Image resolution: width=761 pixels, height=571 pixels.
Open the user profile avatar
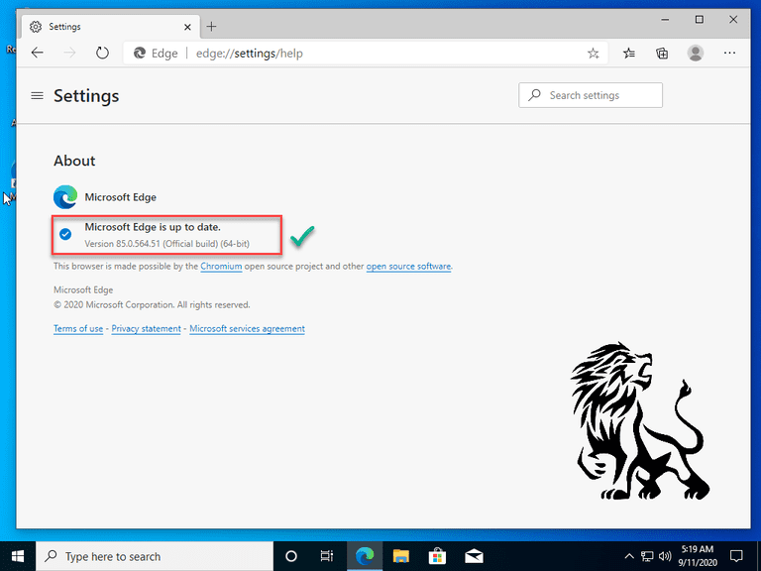click(x=696, y=53)
